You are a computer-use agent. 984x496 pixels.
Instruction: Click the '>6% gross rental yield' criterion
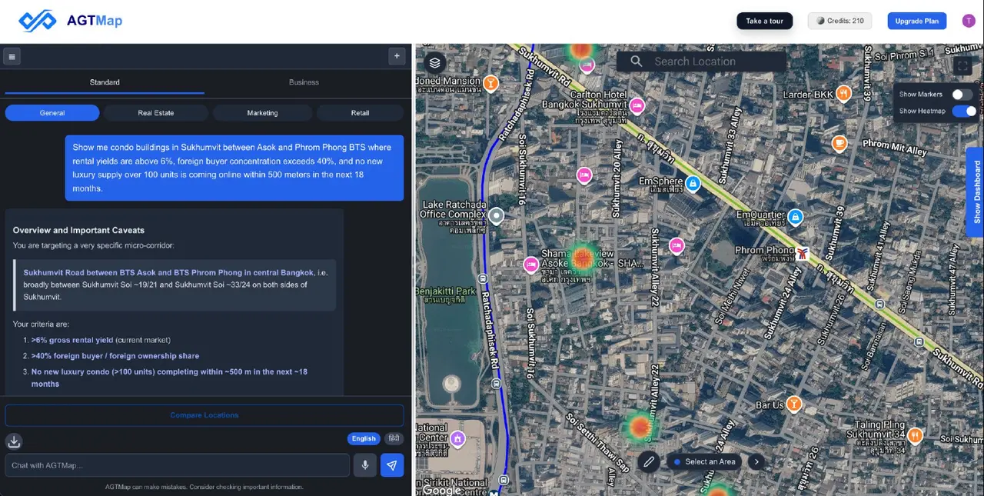click(72, 340)
